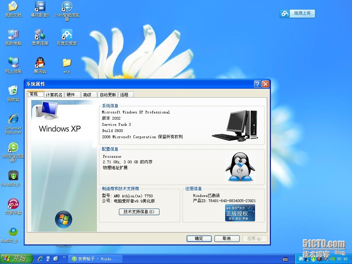Open the 腾讯QQ penguin shortcut
Screen dimensions: 352x264
pos(40,65)
